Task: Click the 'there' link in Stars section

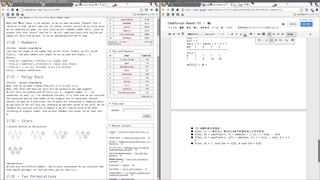Action: tap(74, 170)
